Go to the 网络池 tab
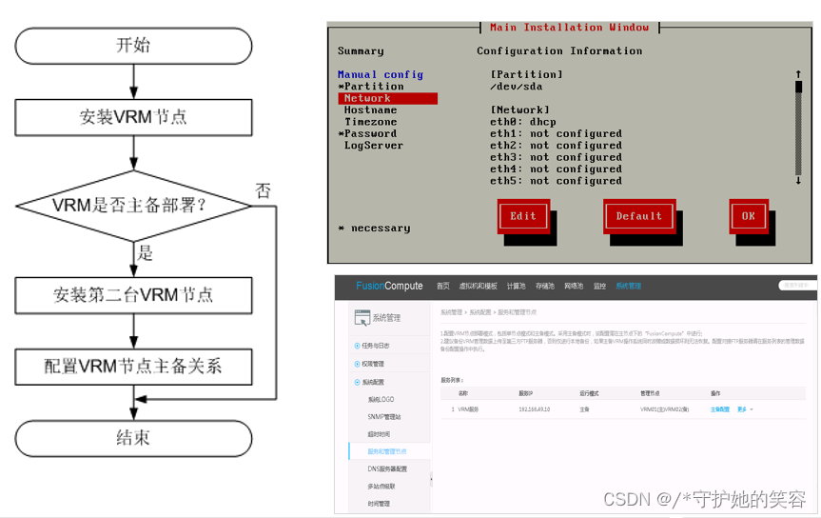The image size is (821, 518). (574, 286)
